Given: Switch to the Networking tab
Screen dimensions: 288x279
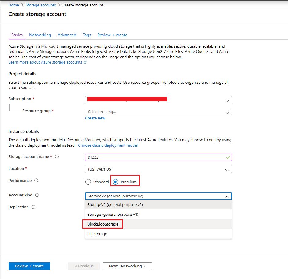Looking at the screenshot, I should click(40, 35).
